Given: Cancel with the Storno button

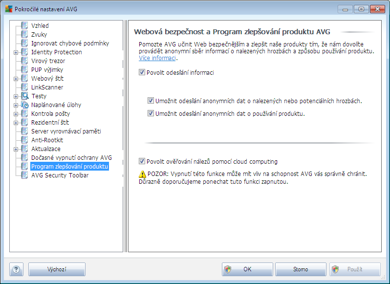Looking at the screenshot, I should [301, 269].
